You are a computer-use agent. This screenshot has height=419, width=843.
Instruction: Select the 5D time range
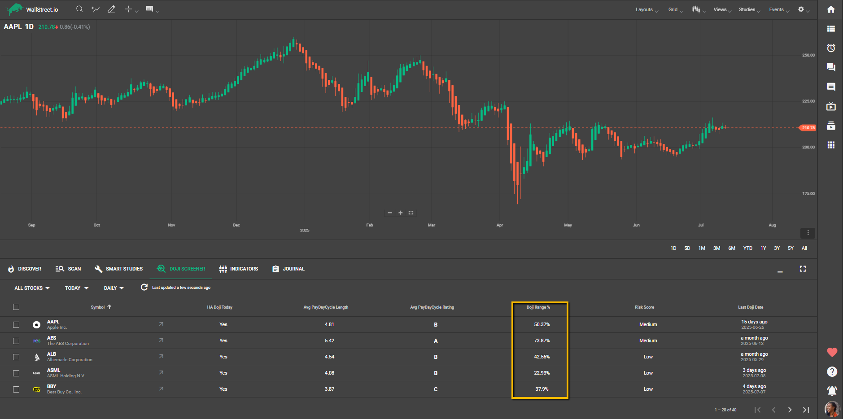(x=687, y=248)
